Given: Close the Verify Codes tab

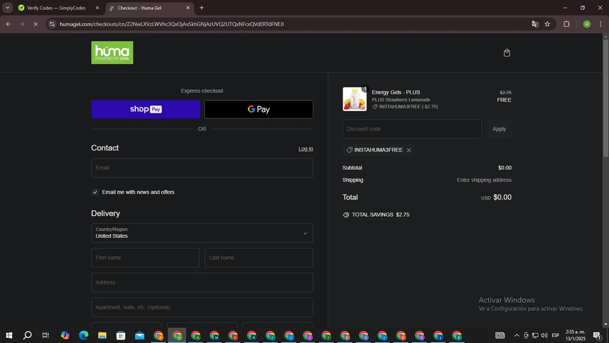Looking at the screenshot, I should pyautogui.click(x=97, y=8).
